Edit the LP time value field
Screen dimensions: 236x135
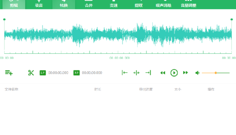pos(58,73)
